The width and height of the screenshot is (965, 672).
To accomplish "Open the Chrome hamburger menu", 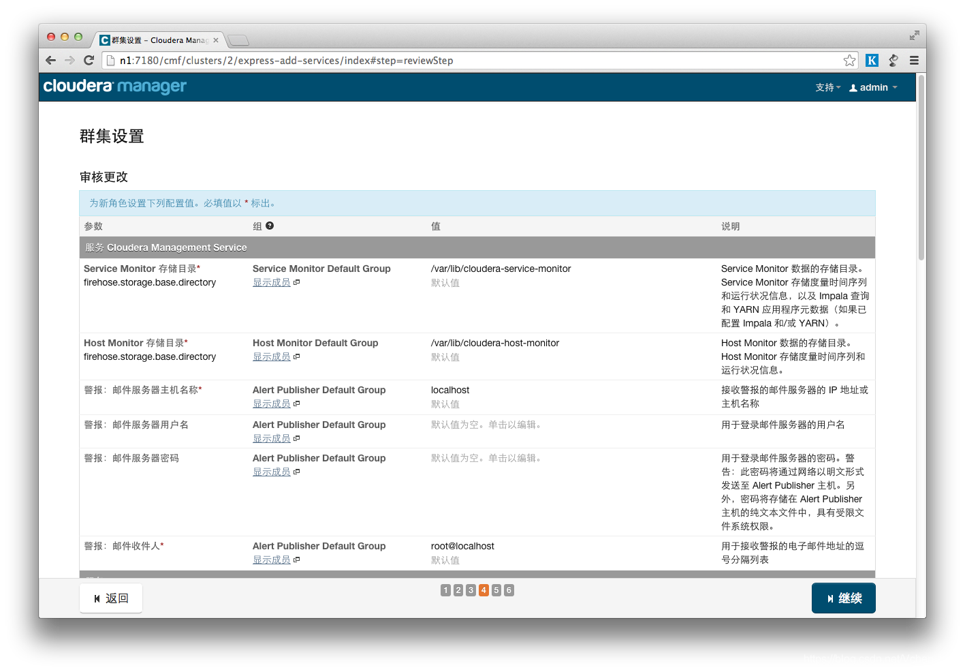I will [914, 60].
